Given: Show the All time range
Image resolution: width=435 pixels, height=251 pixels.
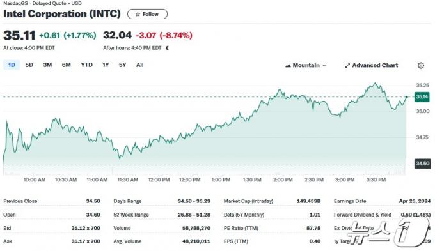Looking at the screenshot, I should click(140, 65).
